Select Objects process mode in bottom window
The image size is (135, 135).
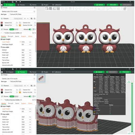[16, 97]
